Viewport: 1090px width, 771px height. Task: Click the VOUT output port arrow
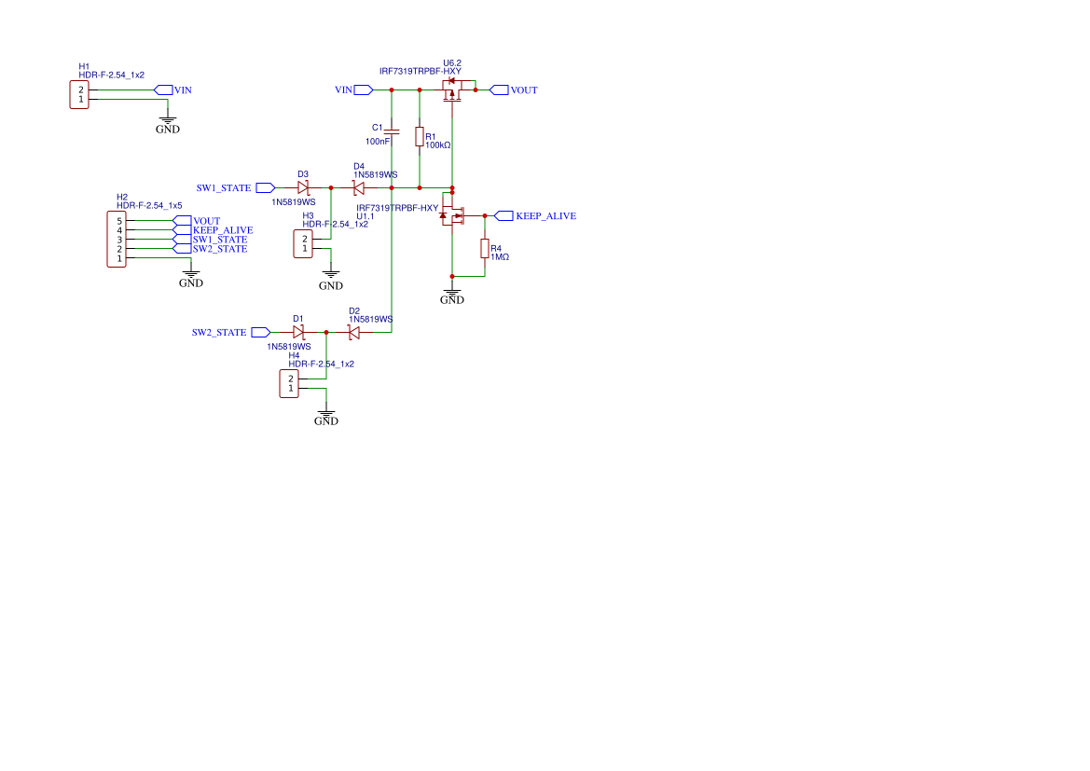tap(501, 90)
